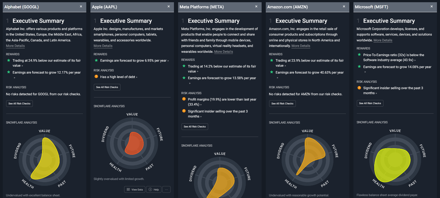
Task: Click HEALTH axis label on Microsoft snowflake
Action: tap(378, 184)
